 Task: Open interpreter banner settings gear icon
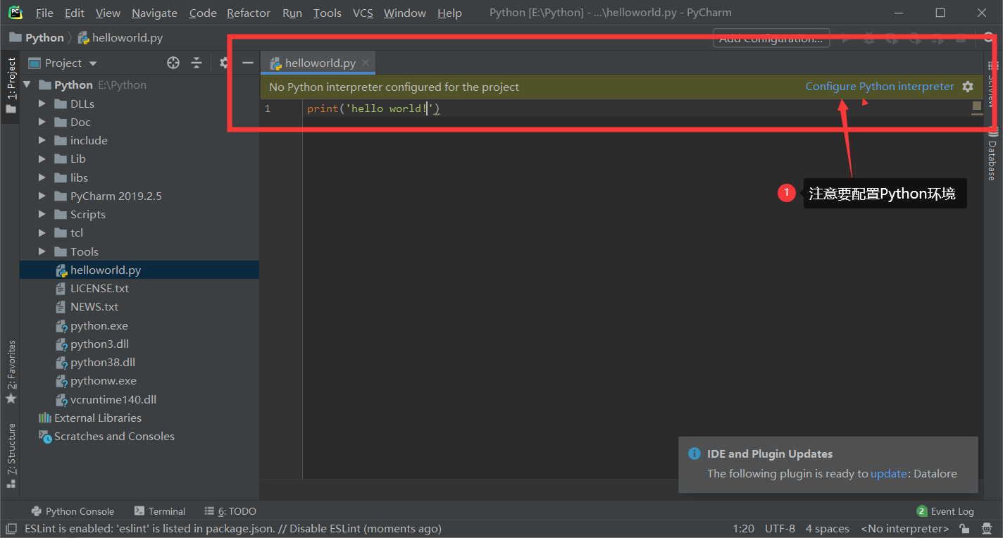pos(968,87)
